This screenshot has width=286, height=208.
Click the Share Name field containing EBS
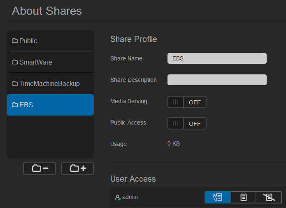click(x=217, y=58)
